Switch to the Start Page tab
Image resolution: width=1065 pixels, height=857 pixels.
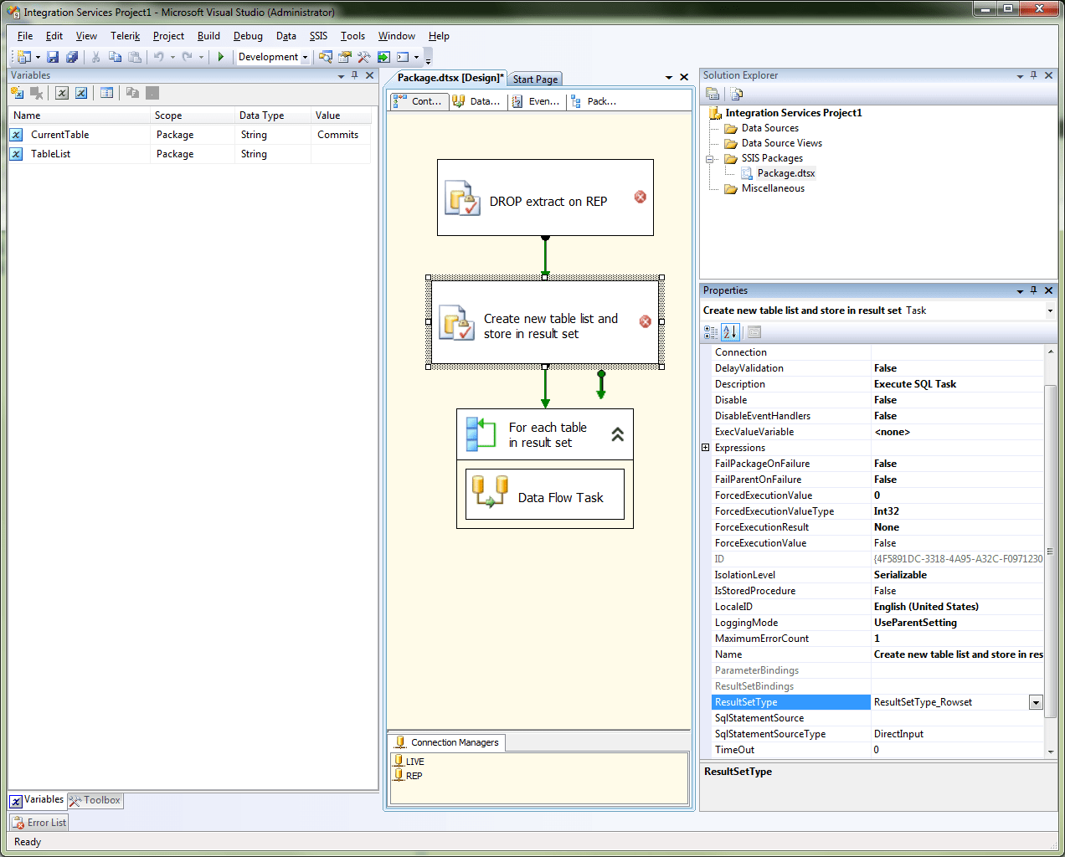pos(535,80)
